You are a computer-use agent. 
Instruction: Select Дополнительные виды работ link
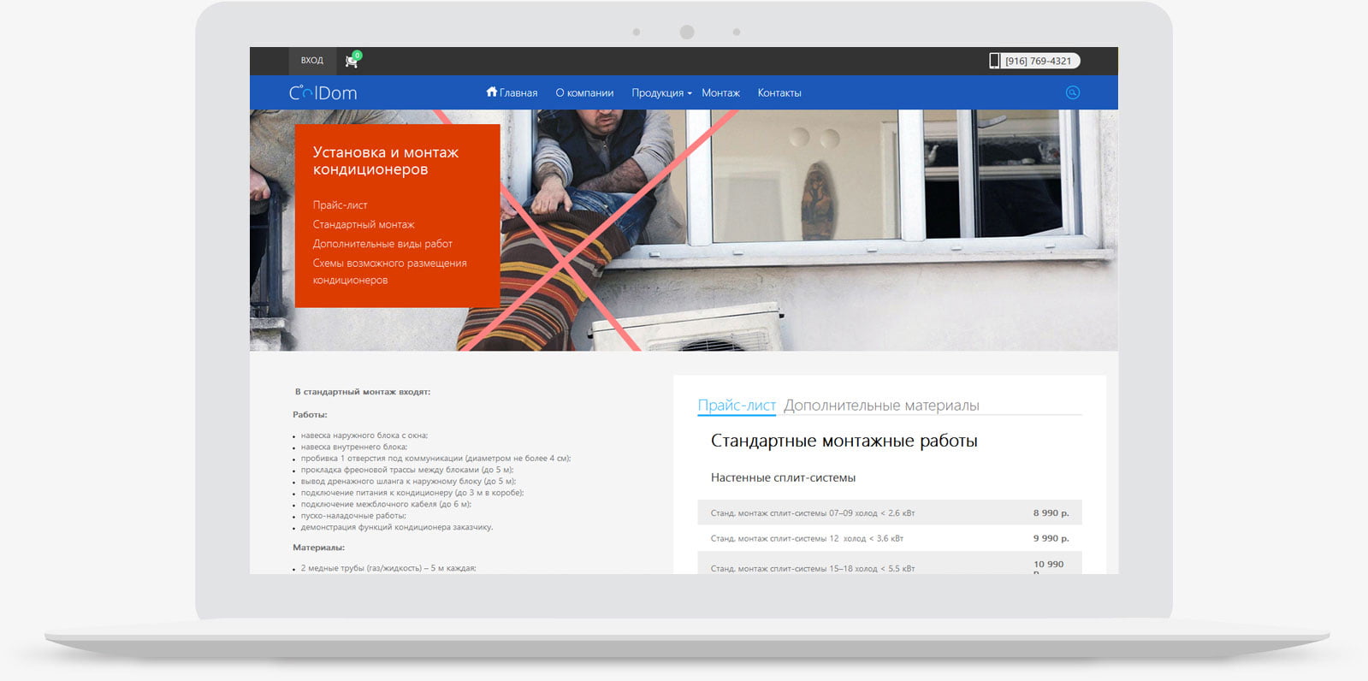[x=382, y=244]
